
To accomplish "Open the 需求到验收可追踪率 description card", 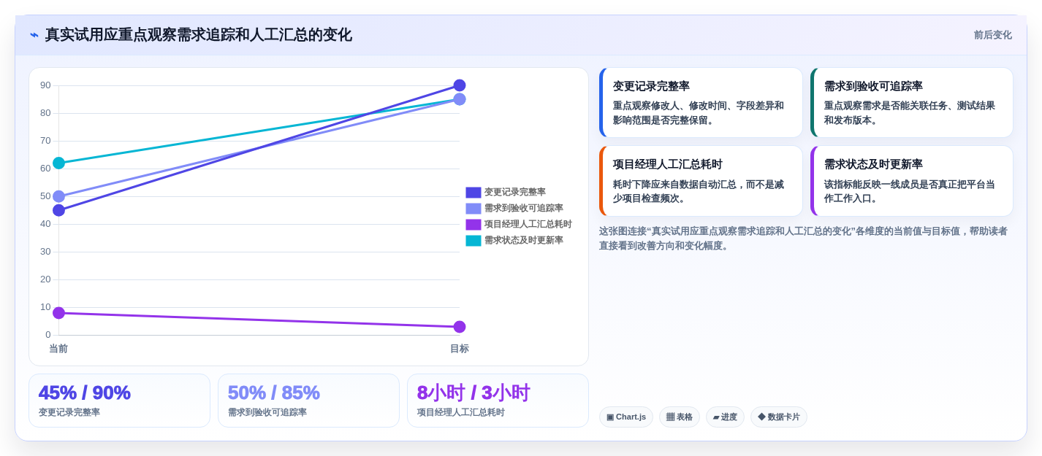I will 912,103.
